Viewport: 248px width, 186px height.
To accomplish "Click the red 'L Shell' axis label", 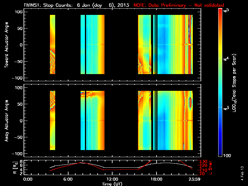I will tap(210, 168).
